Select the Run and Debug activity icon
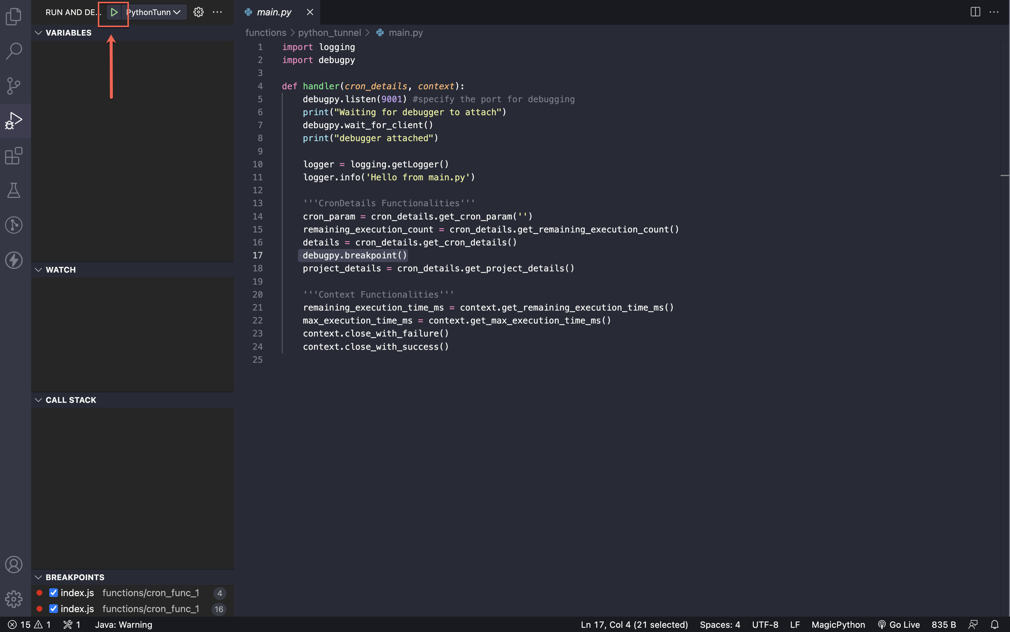Image resolution: width=1010 pixels, height=632 pixels. click(14, 121)
